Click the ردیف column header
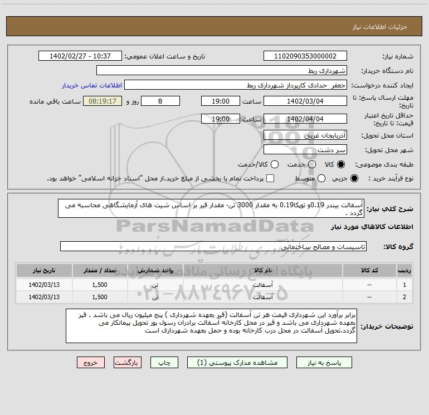The image size is (429, 415). (404, 270)
